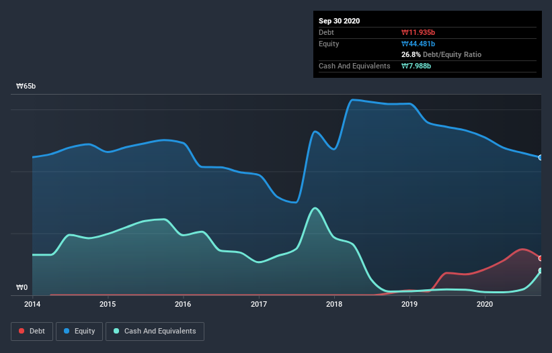
Task: Click the ₩44.481b equity value
Action: 418,44
